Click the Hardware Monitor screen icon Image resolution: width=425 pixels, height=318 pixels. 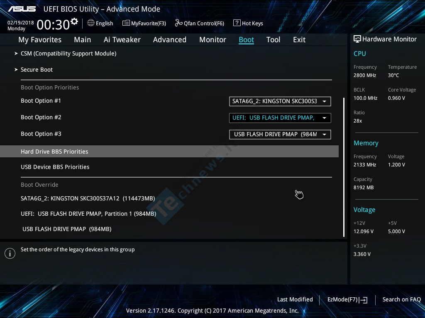(357, 39)
